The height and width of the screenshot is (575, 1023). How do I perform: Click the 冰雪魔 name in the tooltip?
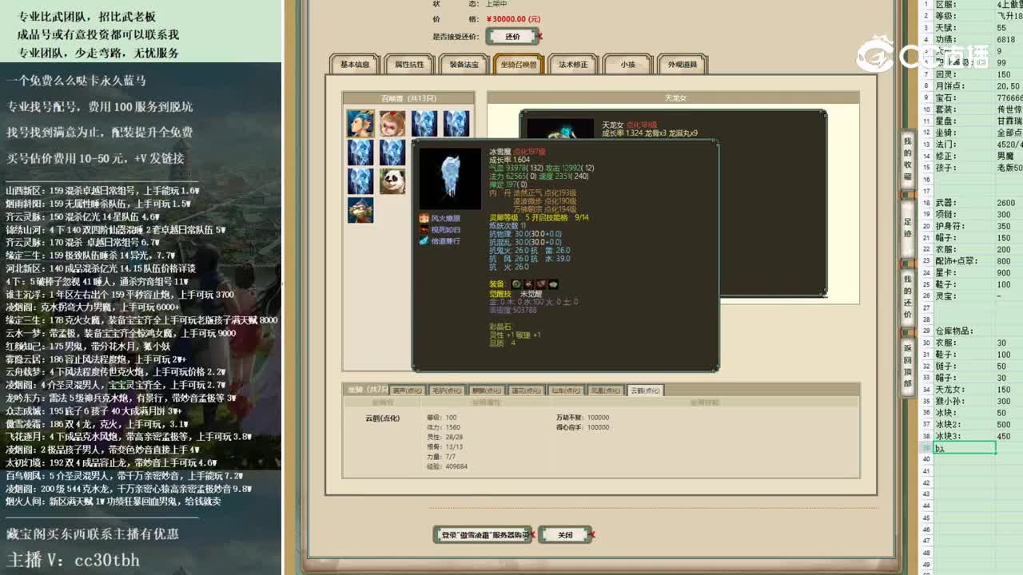(500, 151)
